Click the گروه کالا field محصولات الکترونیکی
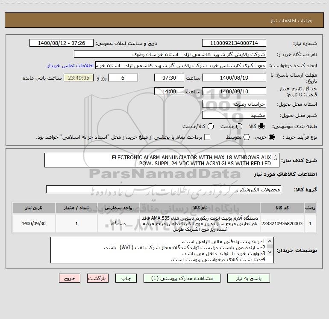329x319 pixels. (x=164, y=189)
